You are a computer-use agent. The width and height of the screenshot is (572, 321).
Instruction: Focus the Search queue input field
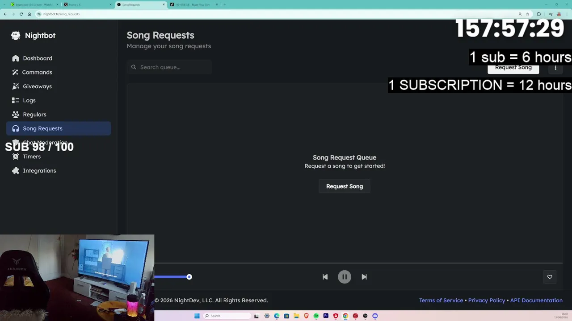point(169,67)
